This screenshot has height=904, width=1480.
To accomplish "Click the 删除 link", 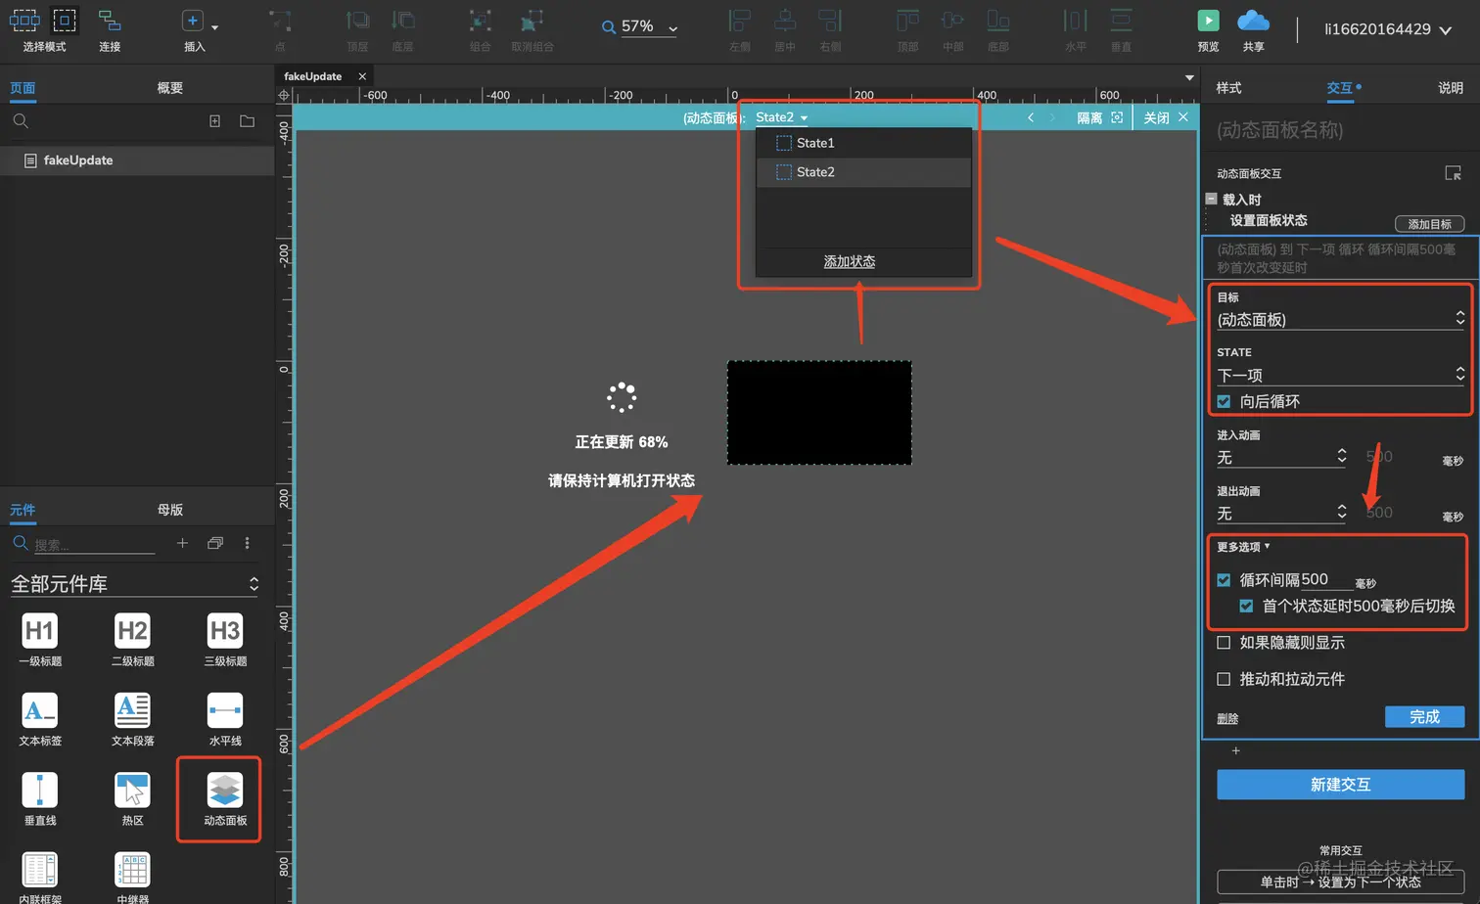I will 1227,719.
